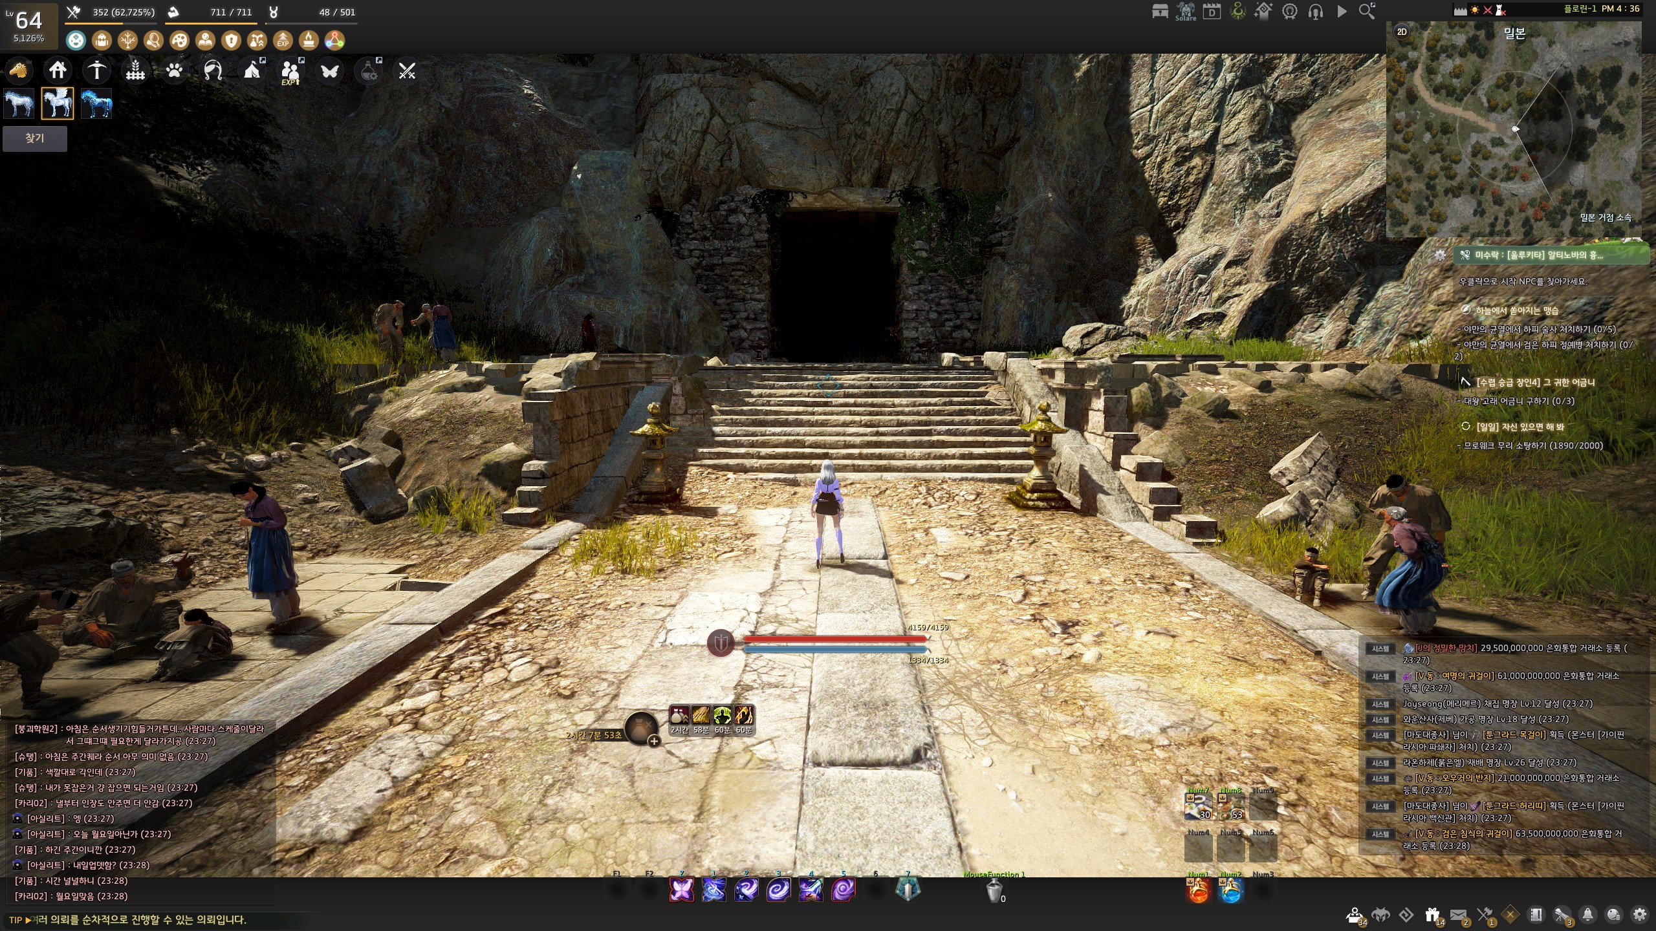Expand the search magnifier menu icon

click(1366, 11)
